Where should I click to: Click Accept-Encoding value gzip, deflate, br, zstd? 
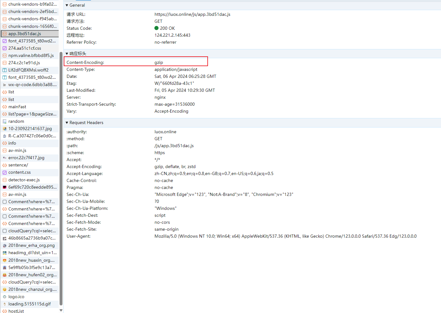pos(175,166)
